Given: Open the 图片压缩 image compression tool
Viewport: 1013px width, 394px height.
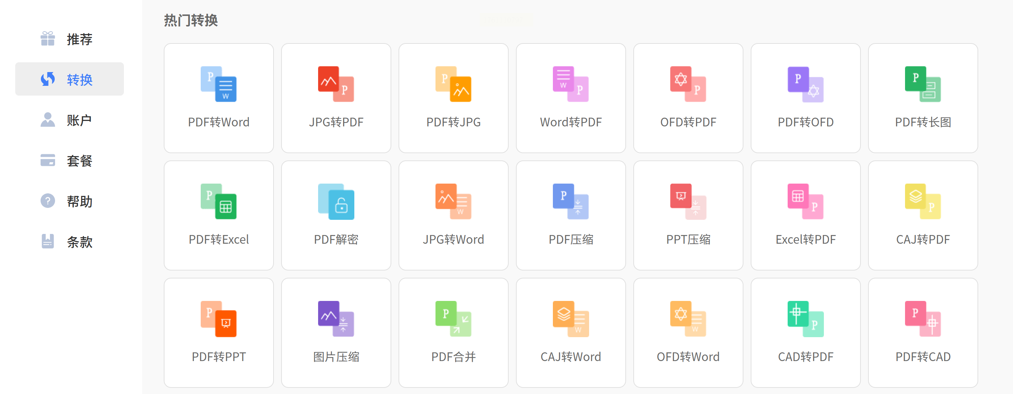Looking at the screenshot, I should (x=336, y=332).
